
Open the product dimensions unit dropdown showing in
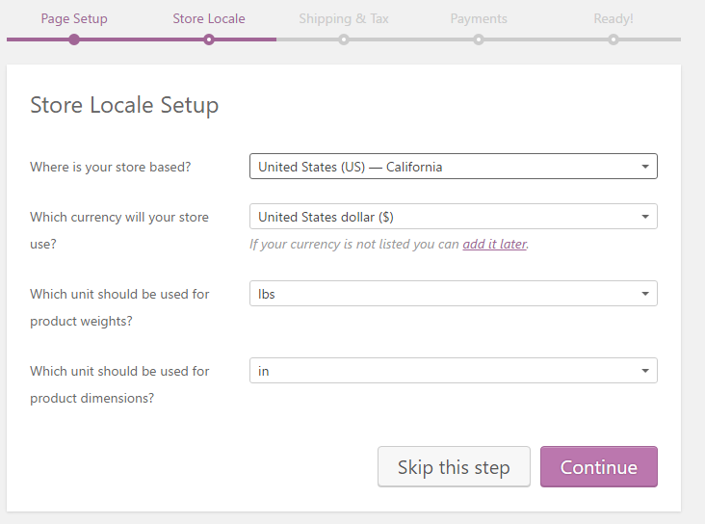tap(454, 370)
